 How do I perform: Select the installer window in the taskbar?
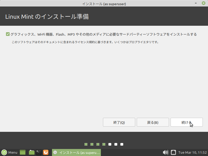point(76,152)
